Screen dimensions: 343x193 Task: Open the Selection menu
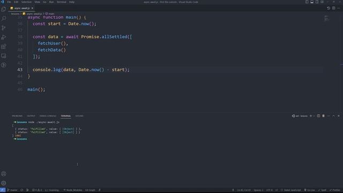click(26, 2)
